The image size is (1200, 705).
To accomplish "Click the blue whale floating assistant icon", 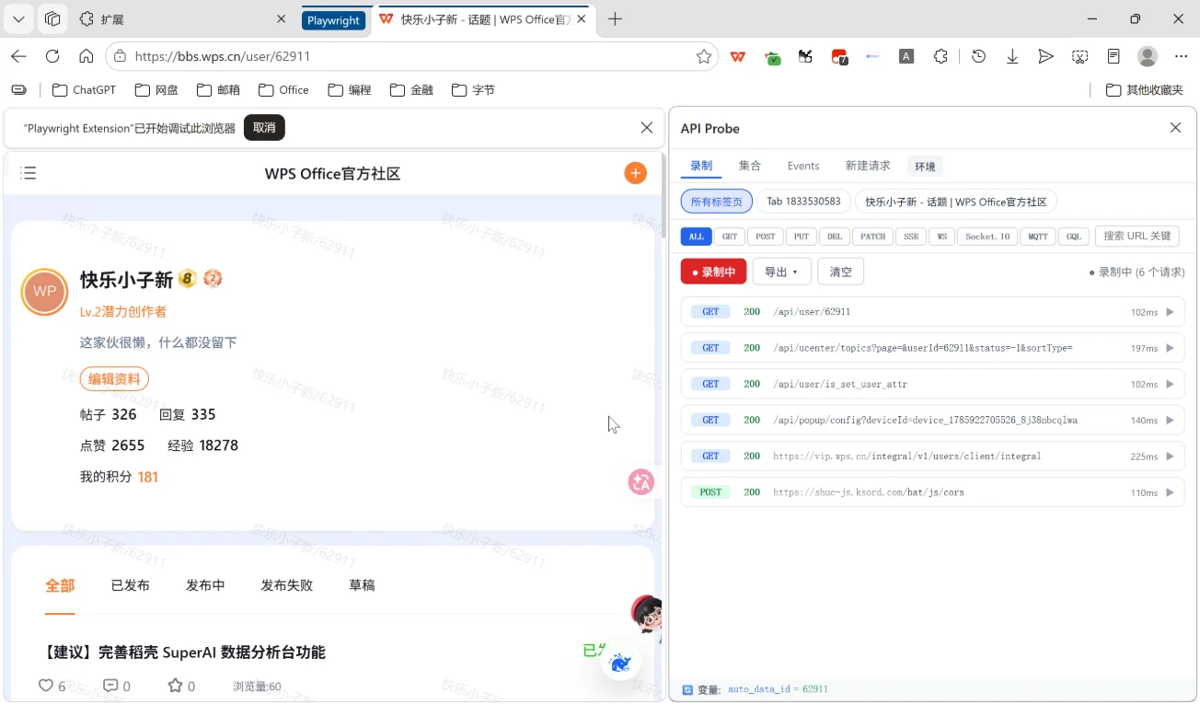I will pos(621,662).
